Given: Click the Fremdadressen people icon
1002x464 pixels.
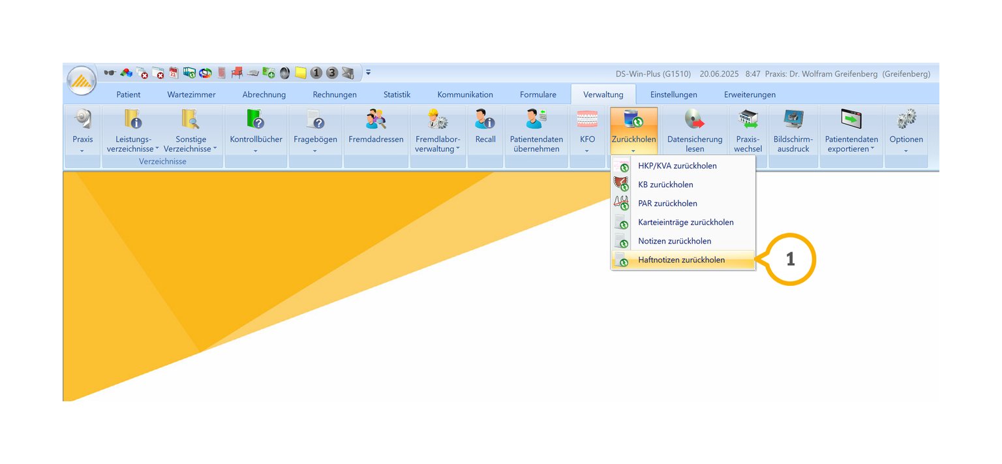Looking at the screenshot, I should click(x=376, y=119).
